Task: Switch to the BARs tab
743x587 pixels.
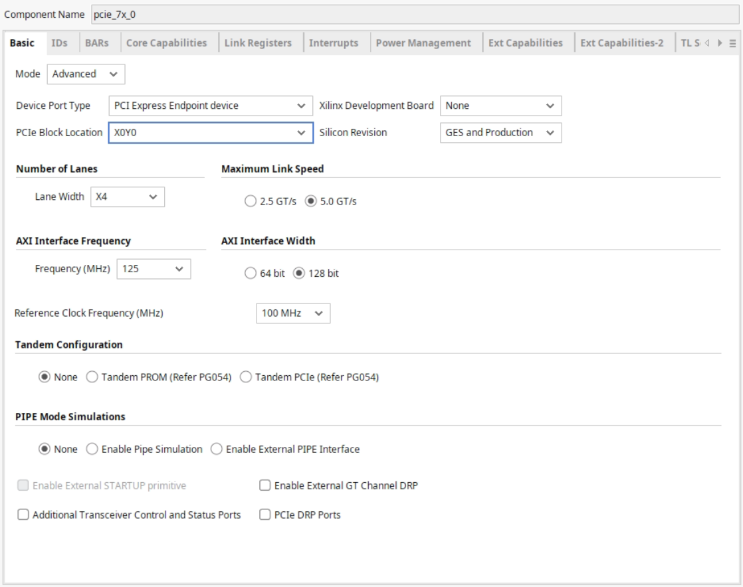Action: (96, 43)
